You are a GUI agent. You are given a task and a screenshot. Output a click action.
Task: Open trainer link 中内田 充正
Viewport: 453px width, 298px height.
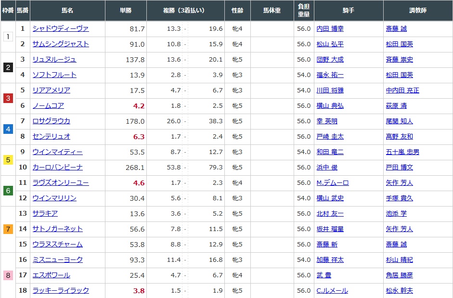click(402, 91)
